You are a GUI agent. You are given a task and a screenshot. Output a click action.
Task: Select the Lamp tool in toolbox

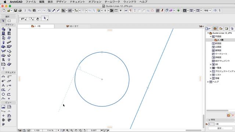[9, 60]
